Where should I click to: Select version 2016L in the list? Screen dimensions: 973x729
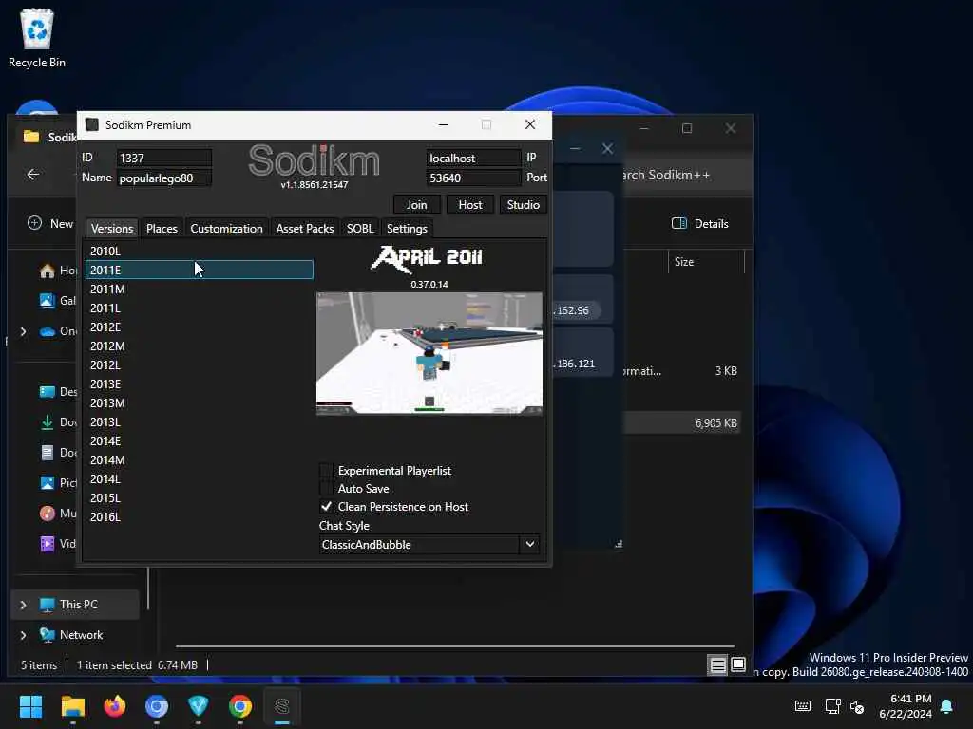point(200,516)
